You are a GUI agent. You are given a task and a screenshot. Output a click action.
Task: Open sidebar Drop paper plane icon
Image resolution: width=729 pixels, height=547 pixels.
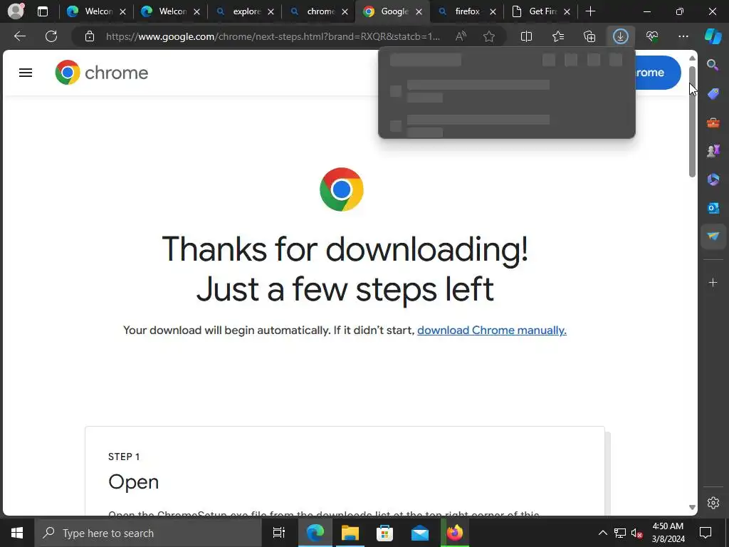tap(713, 236)
